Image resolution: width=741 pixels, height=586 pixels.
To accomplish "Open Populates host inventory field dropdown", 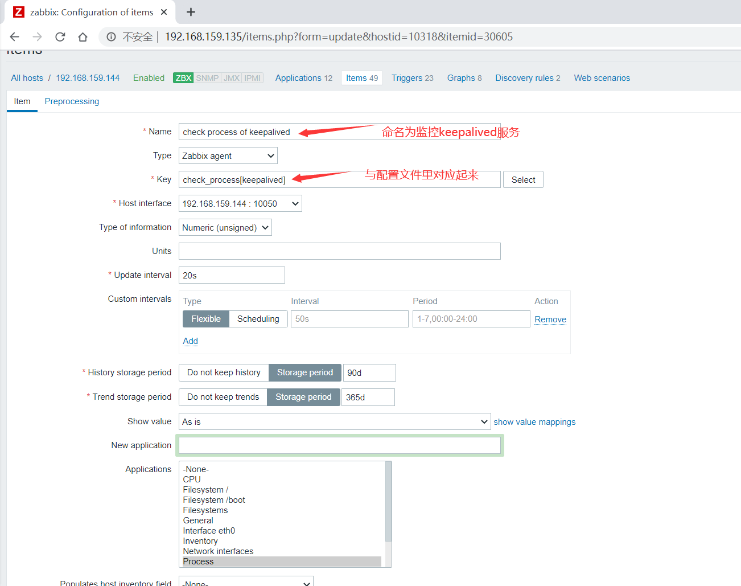I will coord(246,582).
